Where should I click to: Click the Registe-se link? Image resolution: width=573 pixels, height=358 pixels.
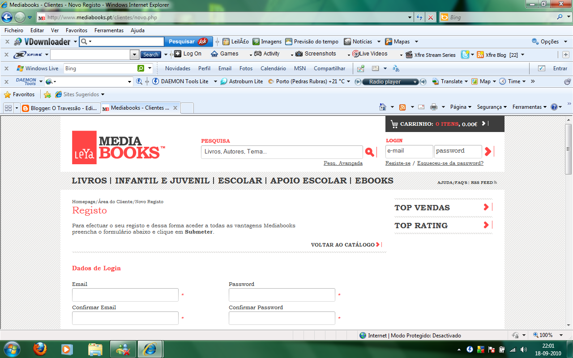(x=398, y=163)
